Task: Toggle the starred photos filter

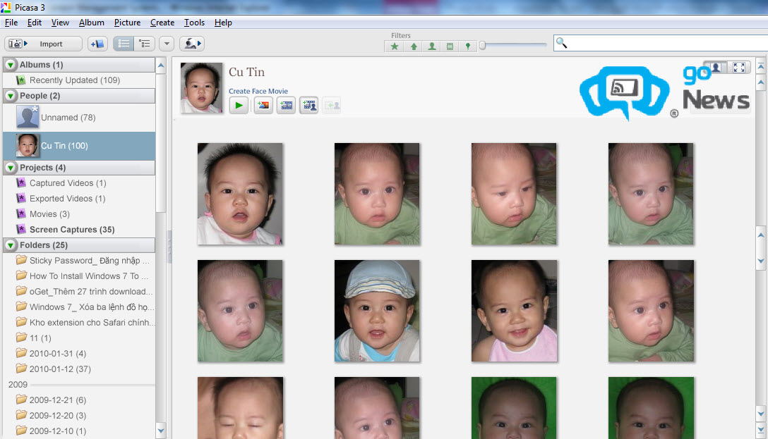Action: click(395, 47)
